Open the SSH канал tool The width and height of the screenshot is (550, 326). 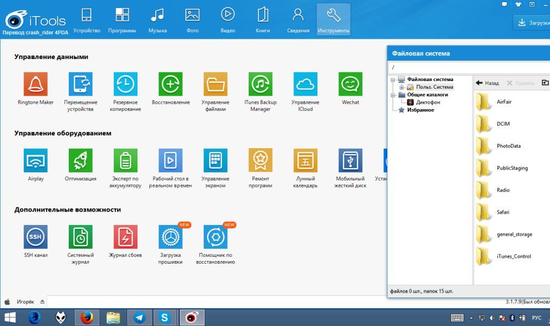point(35,237)
